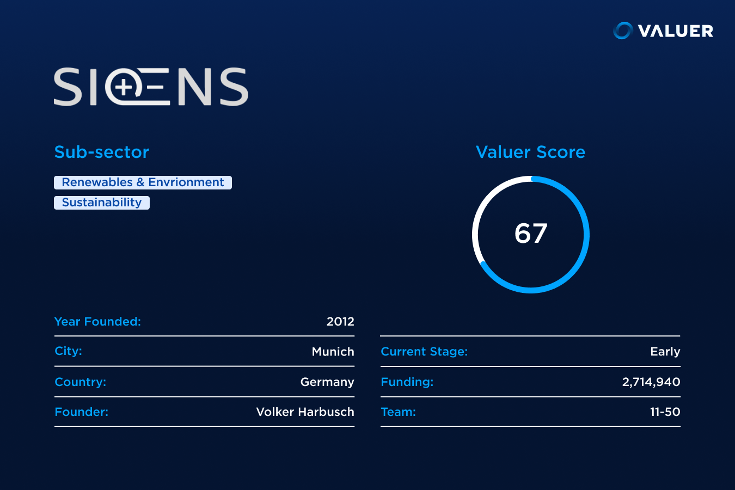Click the VALUER brand text
This screenshot has height=490, width=735.
click(x=676, y=31)
